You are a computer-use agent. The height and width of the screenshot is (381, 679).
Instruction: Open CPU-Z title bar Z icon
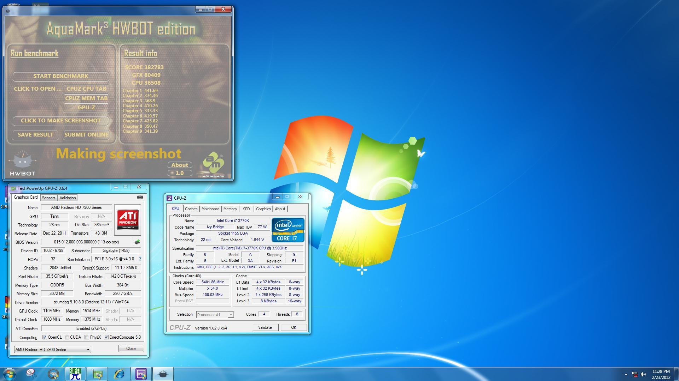[169, 198]
